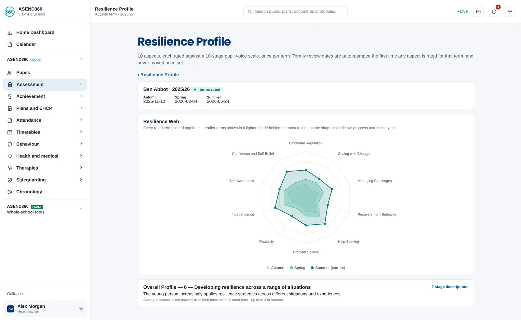
Task: Click the ASEND360 logo icon
Action: coord(10,11)
